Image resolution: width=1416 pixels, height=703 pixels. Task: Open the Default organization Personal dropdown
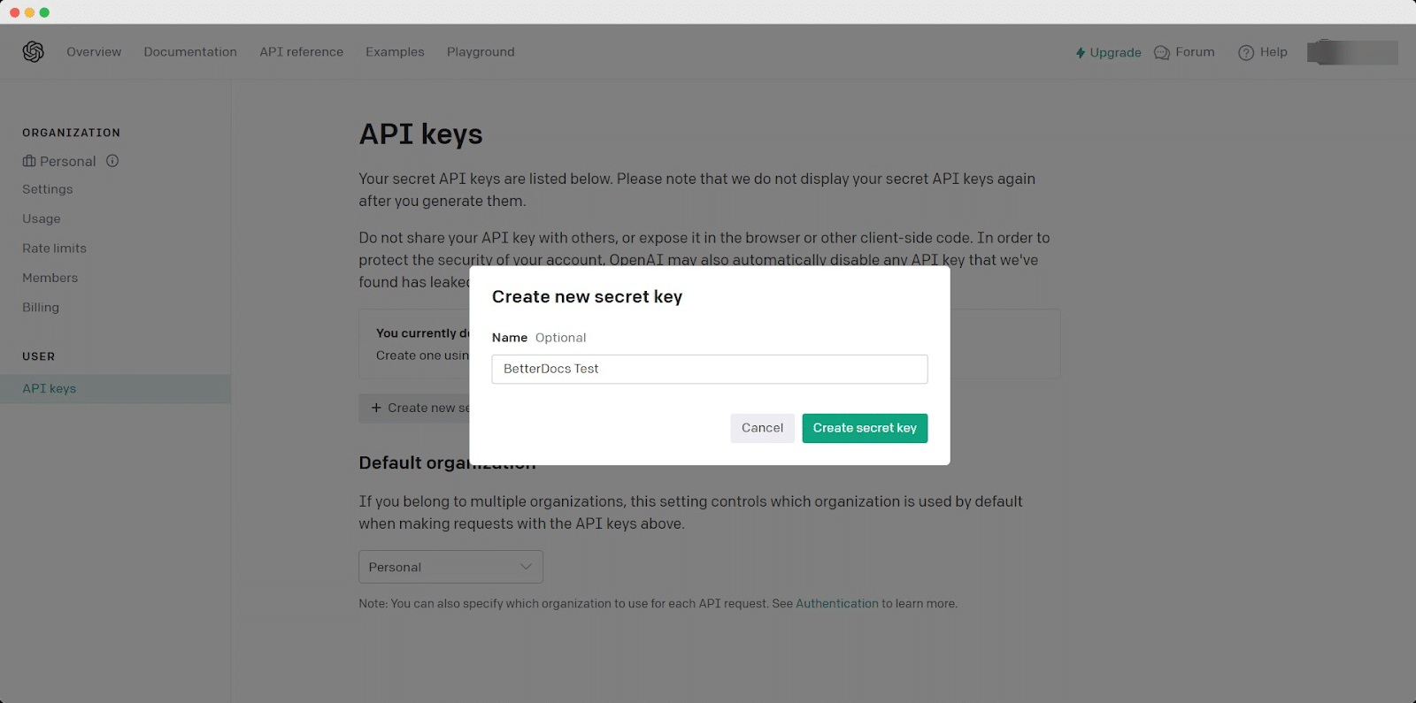click(450, 567)
